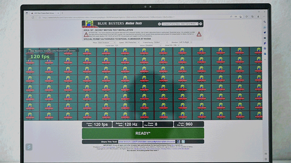Open the Compare Frame Rates test selector
Image resolution: width=291 pixels, height=163 pixels.
tap(180, 24)
